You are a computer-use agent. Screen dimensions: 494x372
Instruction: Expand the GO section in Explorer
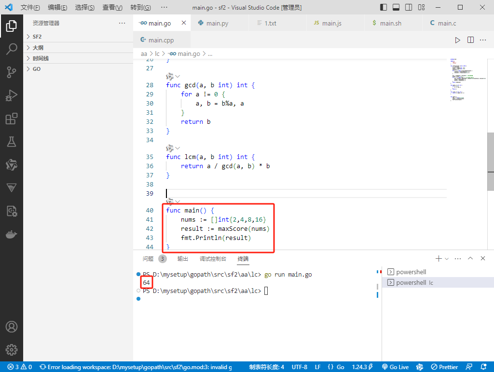coord(78,69)
